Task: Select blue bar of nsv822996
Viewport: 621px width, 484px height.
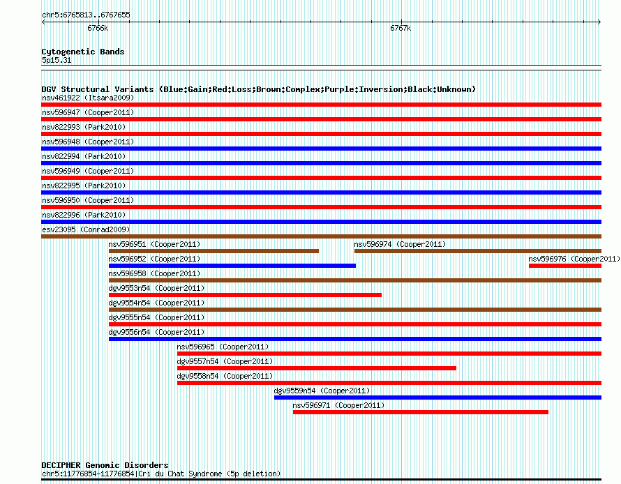Action: tap(321, 222)
